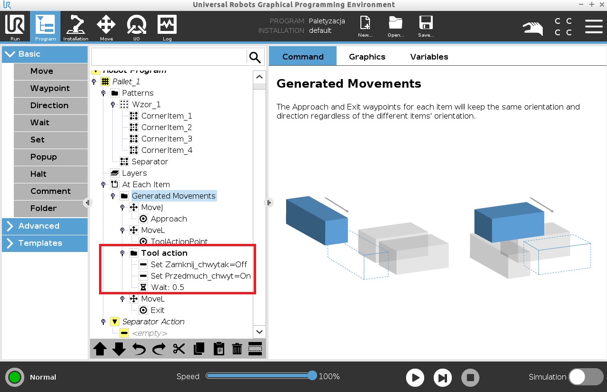The image size is (607, 392).
Task: Cut the selected program node
Action: click(179, 349)
